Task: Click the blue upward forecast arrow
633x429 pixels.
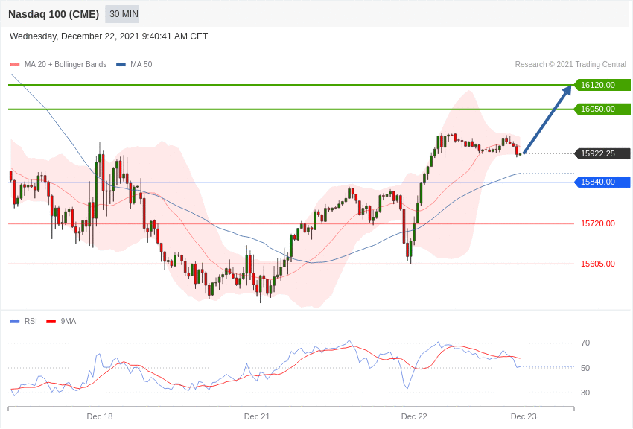Action: 547,119
